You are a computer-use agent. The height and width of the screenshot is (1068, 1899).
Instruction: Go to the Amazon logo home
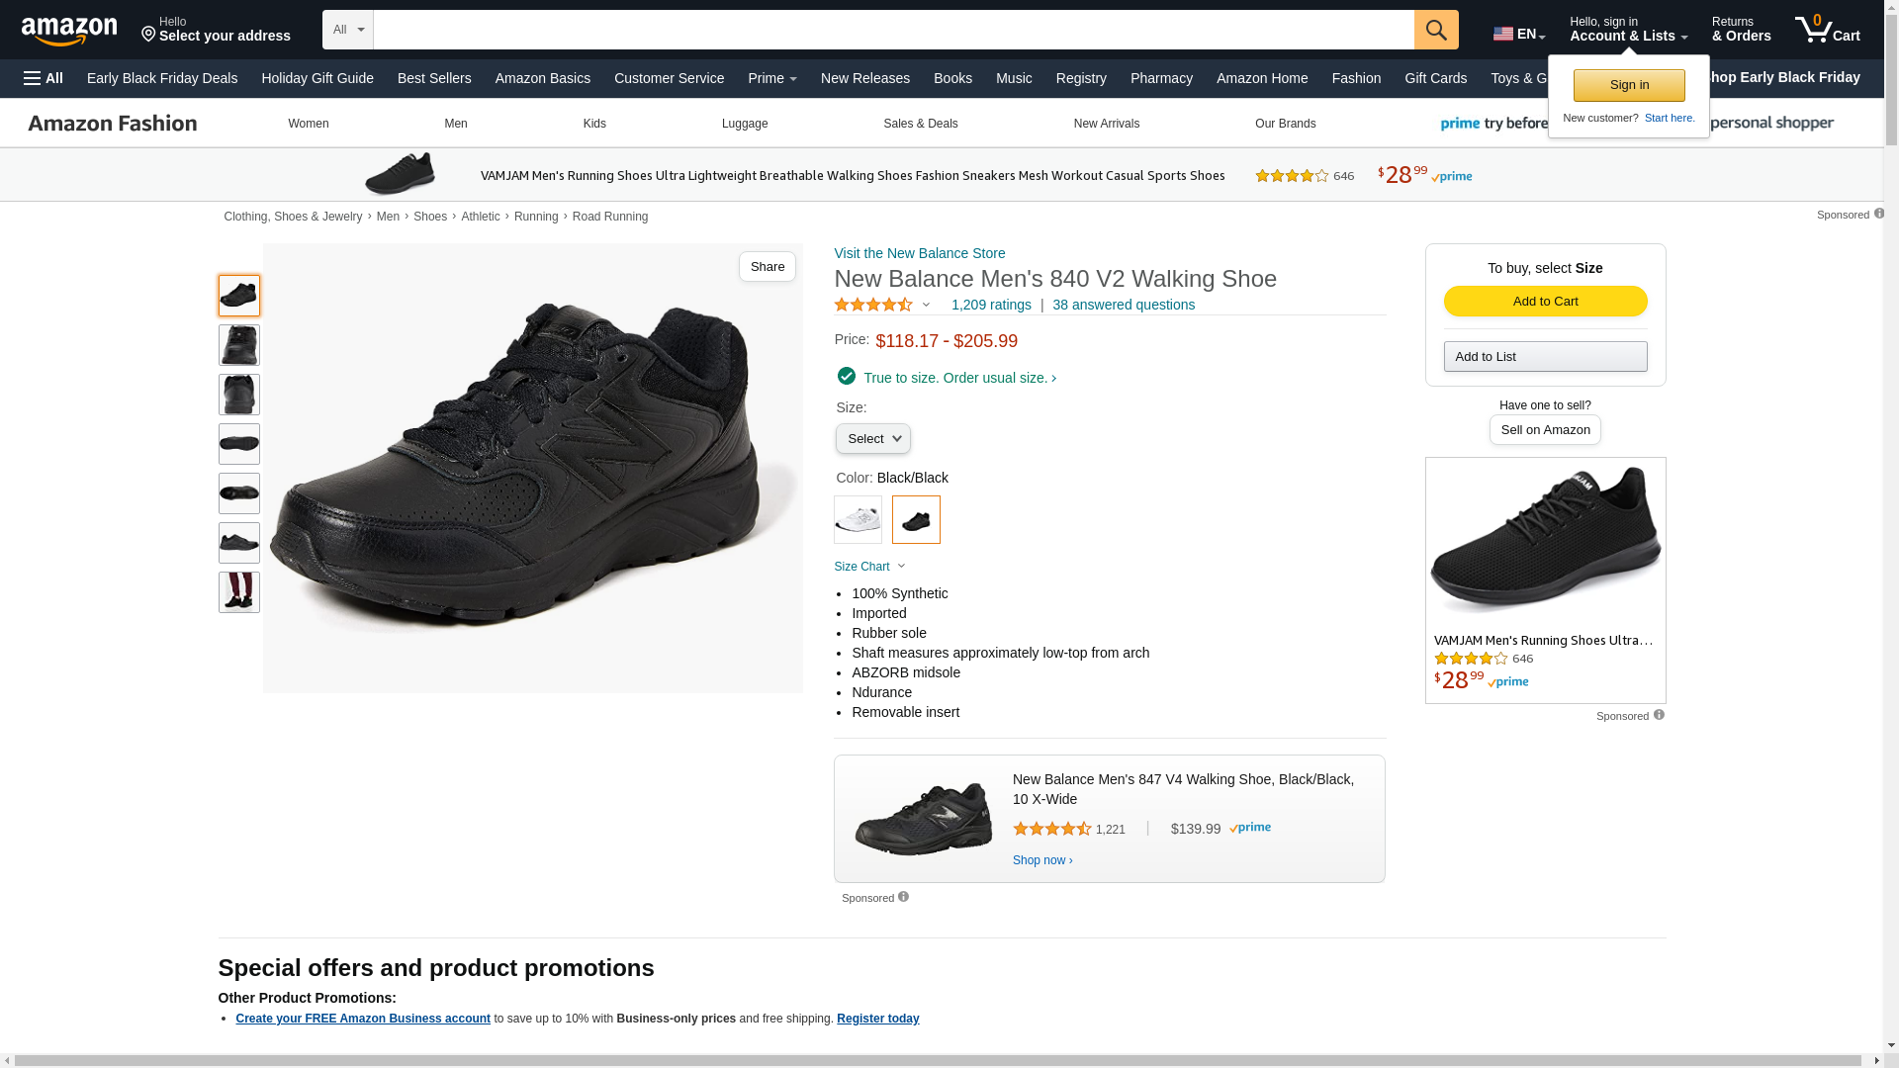pos(69,31)
